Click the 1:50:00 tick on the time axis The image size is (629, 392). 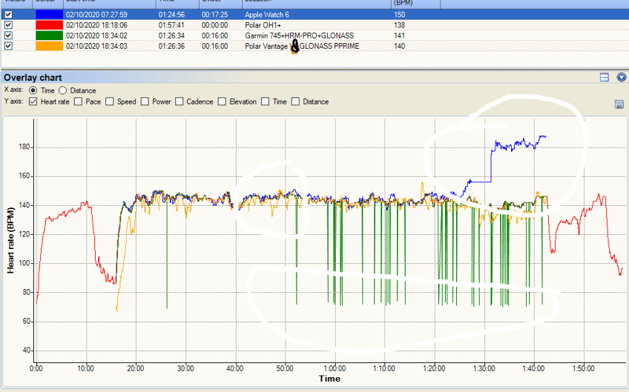pyautogui.click(x=583, y=368)
